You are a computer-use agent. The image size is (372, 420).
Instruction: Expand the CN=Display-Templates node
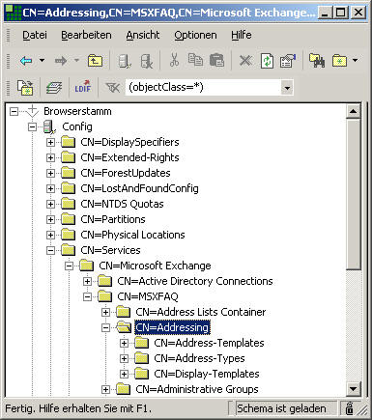pos(124,374)
